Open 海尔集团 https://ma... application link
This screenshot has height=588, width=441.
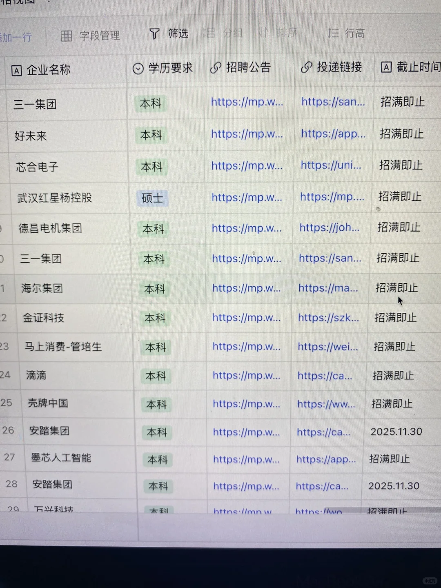click(x=328, y=288)
